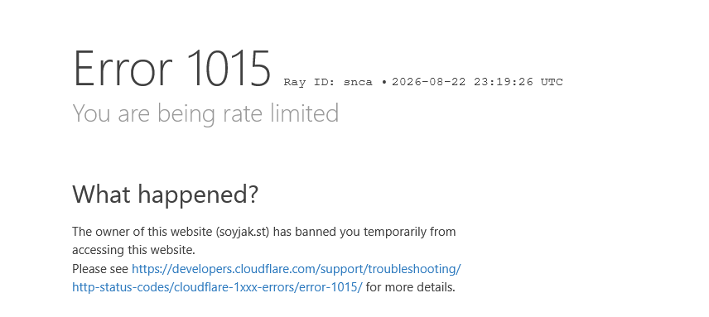Click the "UTC" timezone label
This screenshot has height=317, width=709.
552,82
